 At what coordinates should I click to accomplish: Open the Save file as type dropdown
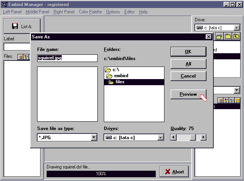click(94, 137)
